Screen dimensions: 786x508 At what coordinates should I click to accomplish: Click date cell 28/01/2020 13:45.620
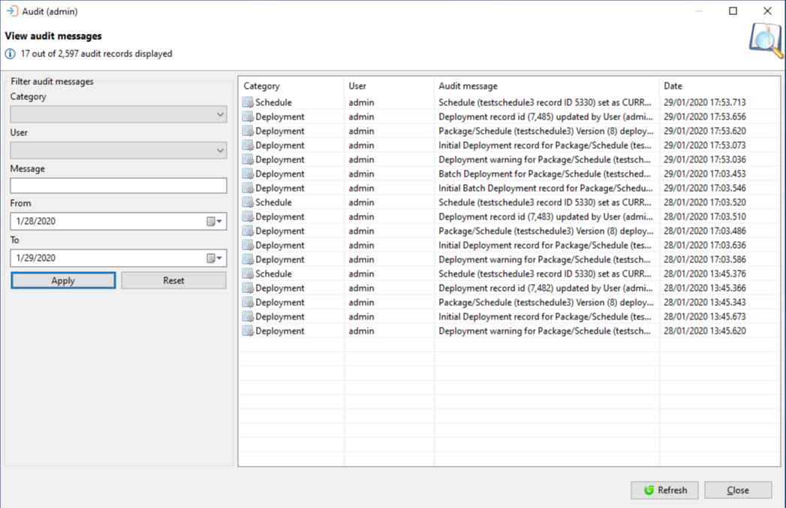704,331
